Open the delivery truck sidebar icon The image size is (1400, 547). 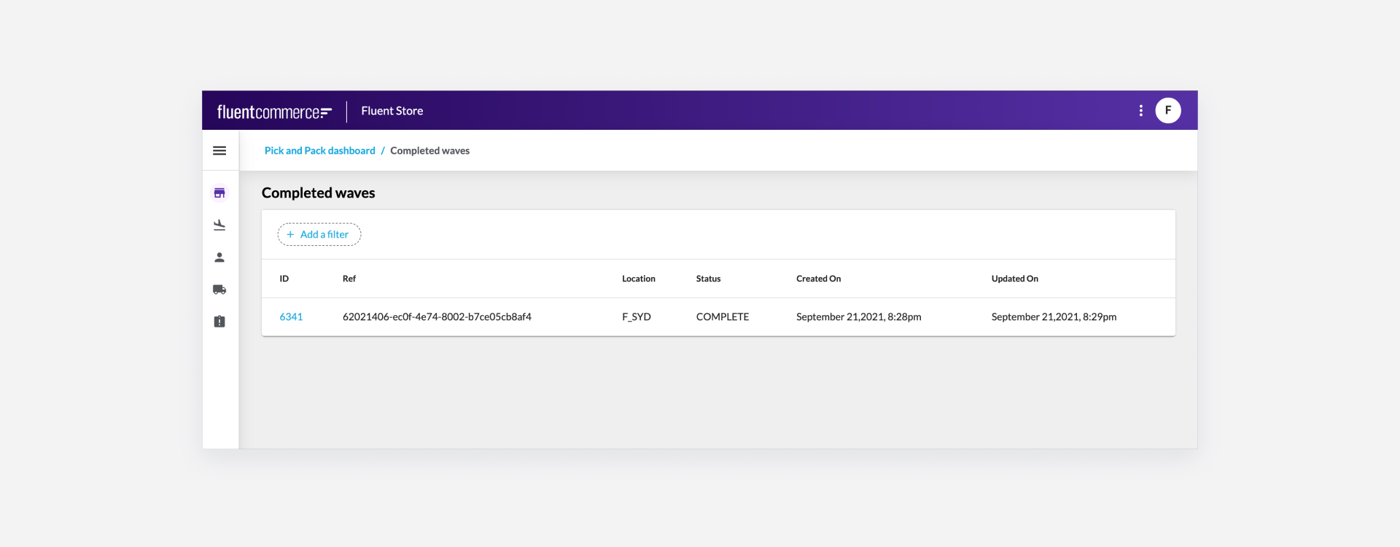219,290
